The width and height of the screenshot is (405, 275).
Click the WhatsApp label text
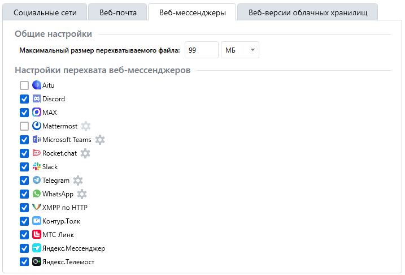click(x=58, y=194)
